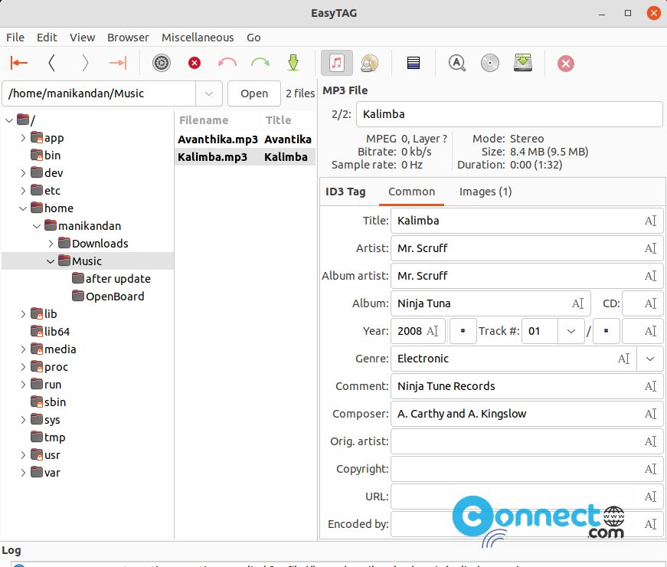667x567 pixels.
Task: Toggle the scanner list icon
Action: (414, 63)
